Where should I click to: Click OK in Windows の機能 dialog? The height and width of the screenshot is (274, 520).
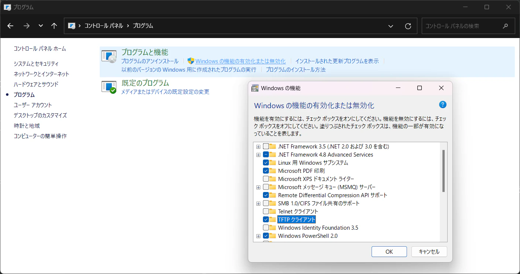coord(389,252)
